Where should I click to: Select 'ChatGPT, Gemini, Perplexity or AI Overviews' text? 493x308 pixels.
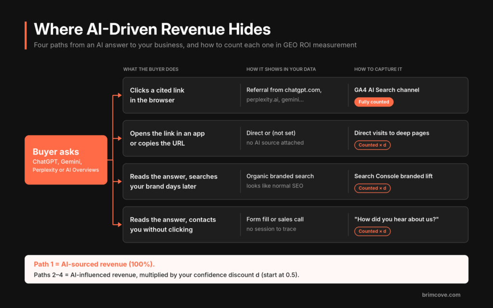click(x=65, y=166)
